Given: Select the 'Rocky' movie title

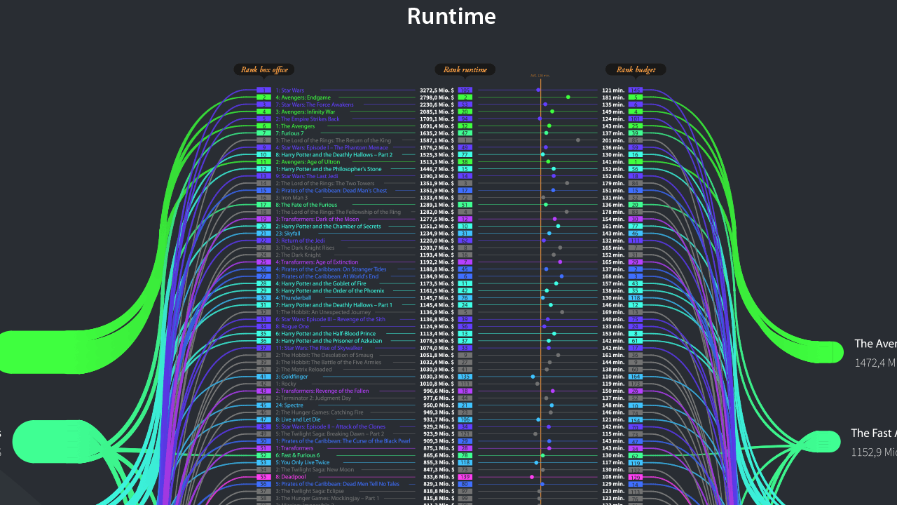Looking at the screenshot, I should [286, 384].
